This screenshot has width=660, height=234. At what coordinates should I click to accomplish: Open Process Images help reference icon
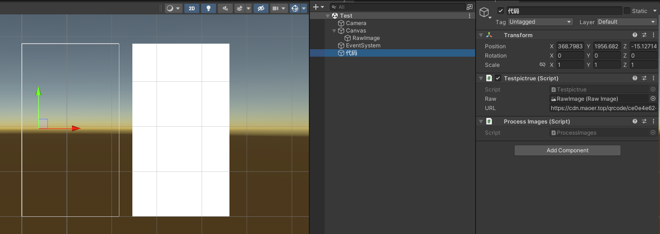click(635, 122)
